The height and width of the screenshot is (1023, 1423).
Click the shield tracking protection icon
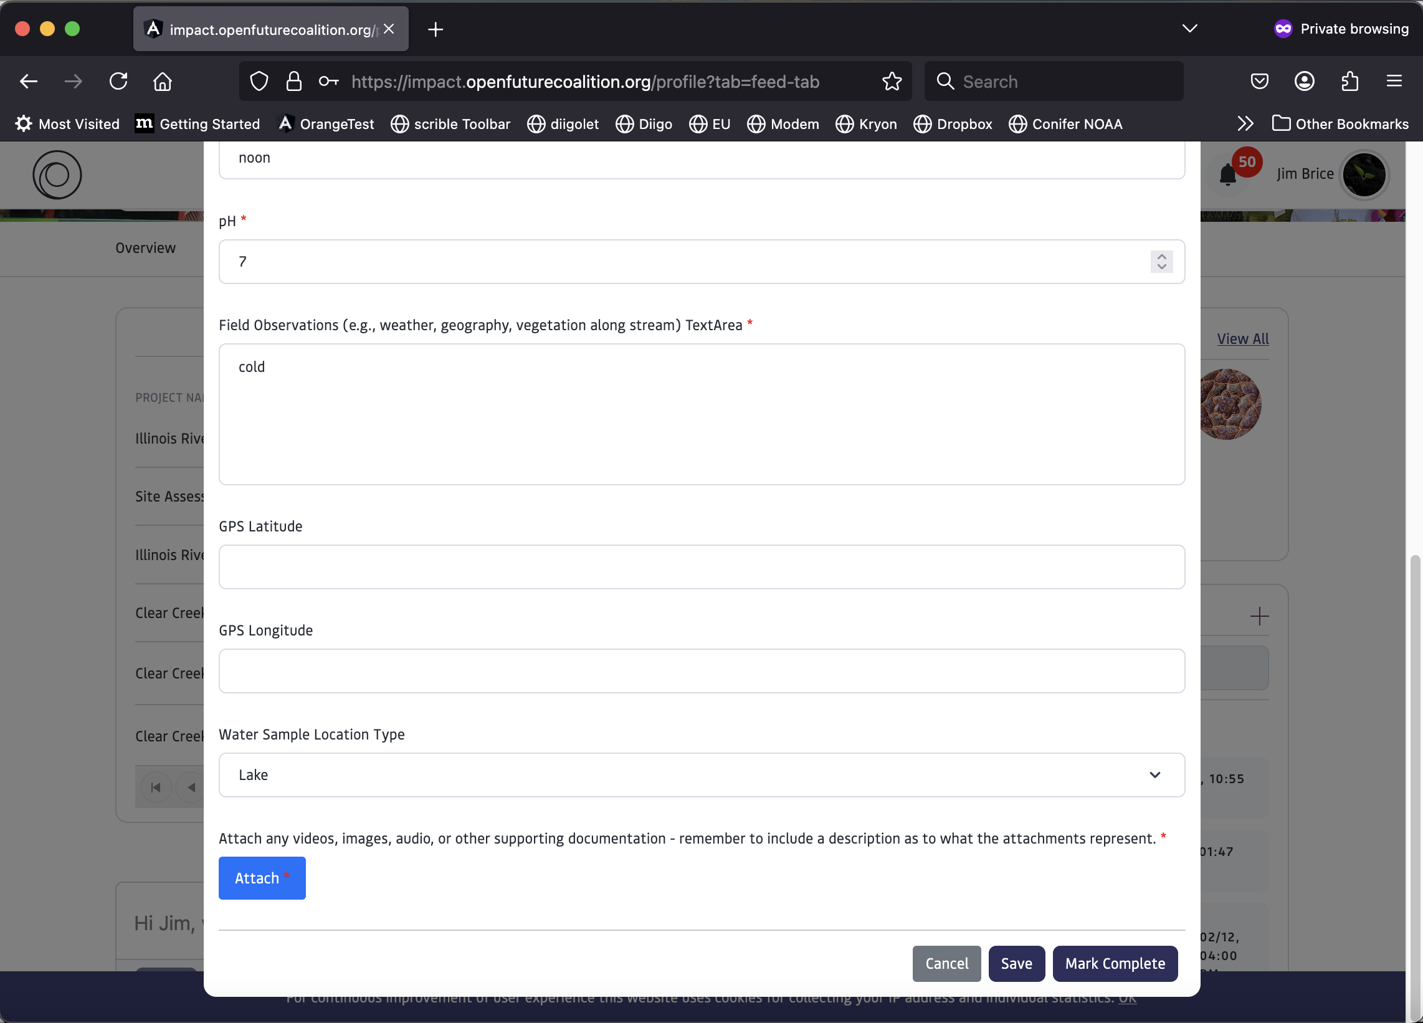coord(259,82)
